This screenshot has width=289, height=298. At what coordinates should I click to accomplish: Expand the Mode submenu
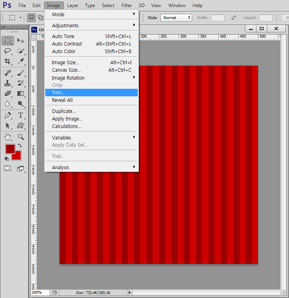(91, 14)
